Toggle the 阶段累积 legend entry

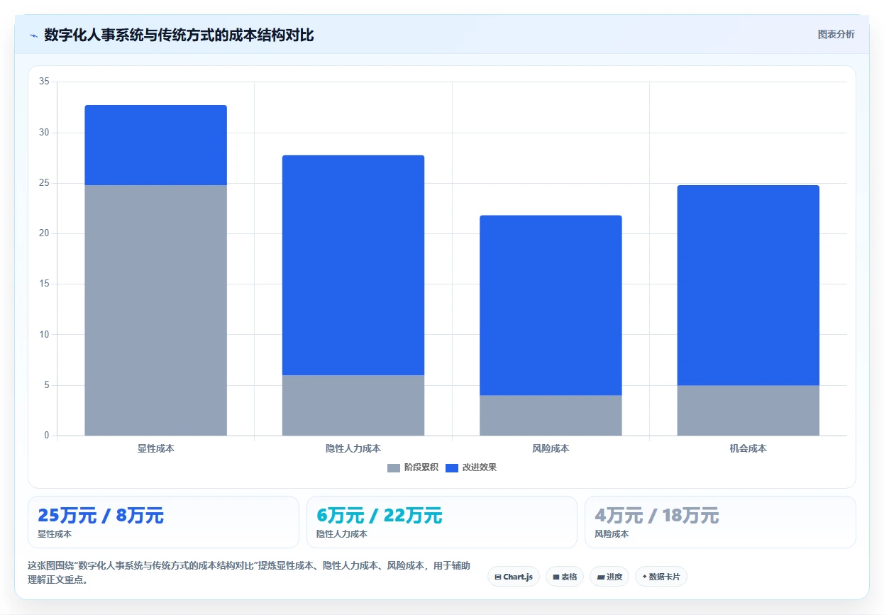413,467
